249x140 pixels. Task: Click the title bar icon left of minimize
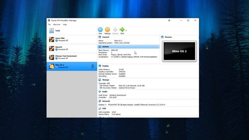point(169,20)
